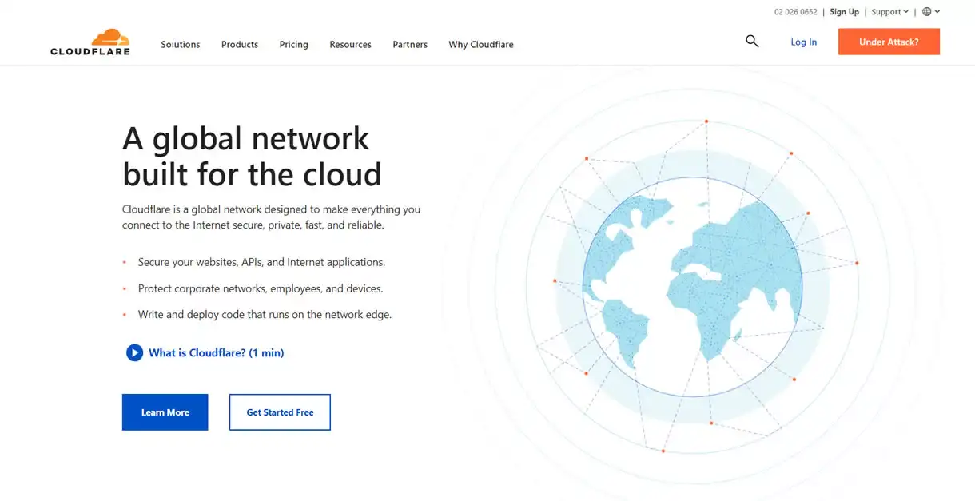Click the Learn More button
Viewport: 975px width, 501px height.
click(x=165, y=412)
